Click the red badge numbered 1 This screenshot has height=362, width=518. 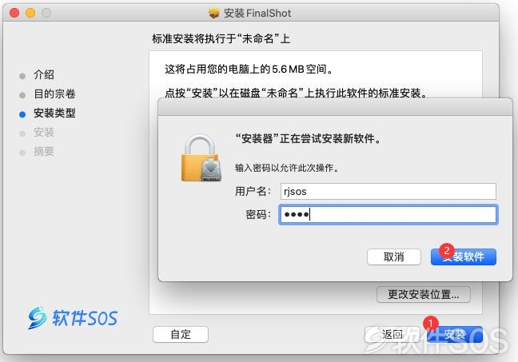click(x=430, y=324)
